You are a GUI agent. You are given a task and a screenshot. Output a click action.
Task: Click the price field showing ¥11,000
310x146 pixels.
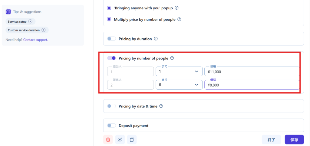coord(252,71)
